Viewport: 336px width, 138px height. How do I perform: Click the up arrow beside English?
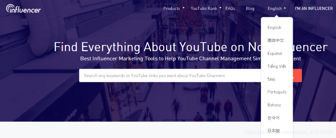pos(284,8)
